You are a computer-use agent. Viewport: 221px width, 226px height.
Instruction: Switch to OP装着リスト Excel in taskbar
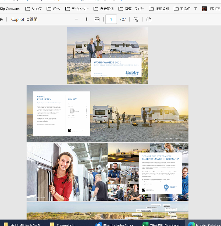pyautogui.click(x=161, y=224)
